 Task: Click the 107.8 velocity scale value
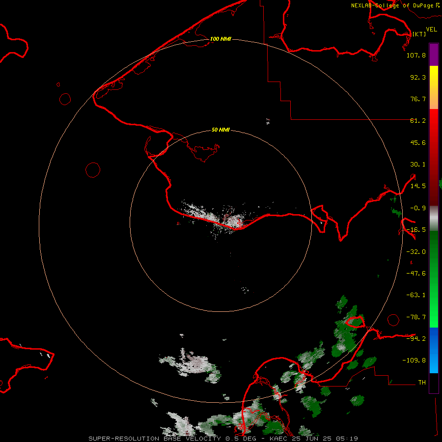click(x=416, y=55)
